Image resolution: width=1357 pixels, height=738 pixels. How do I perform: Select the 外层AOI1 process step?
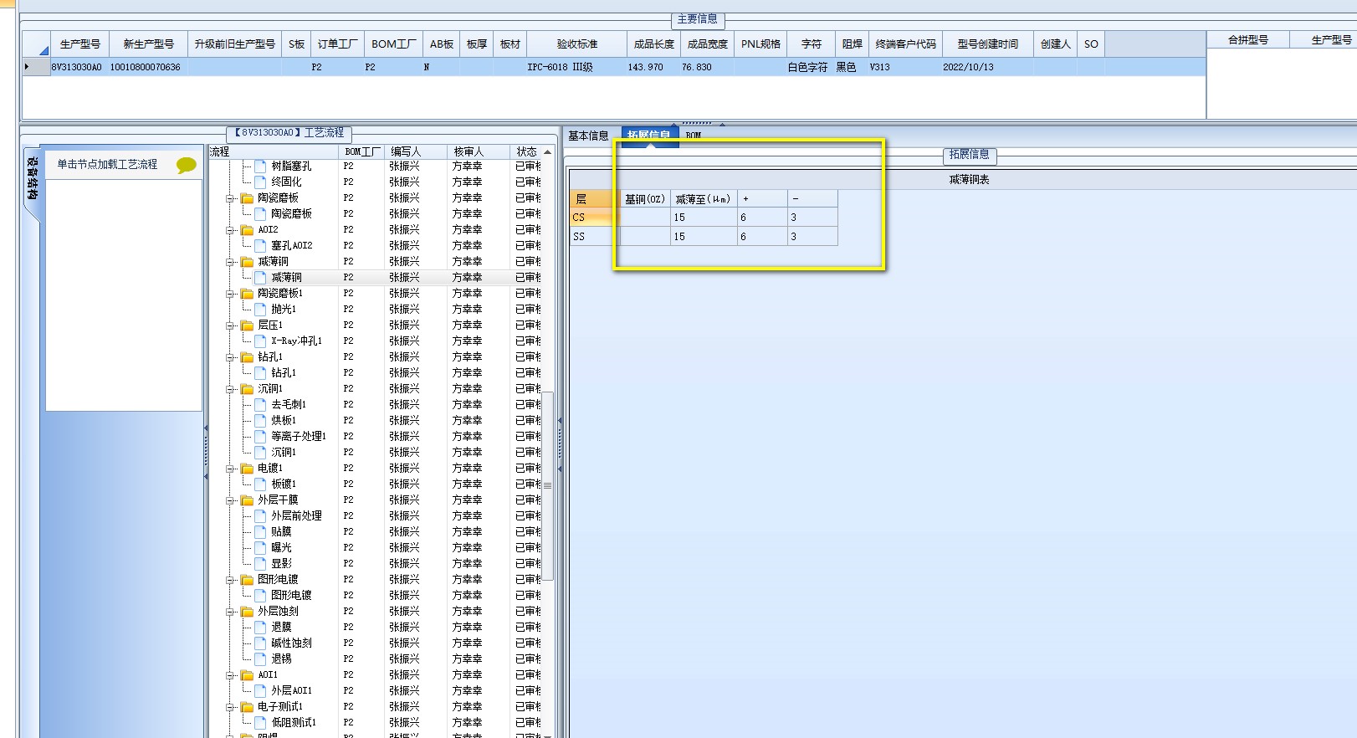tap(291, 691)
